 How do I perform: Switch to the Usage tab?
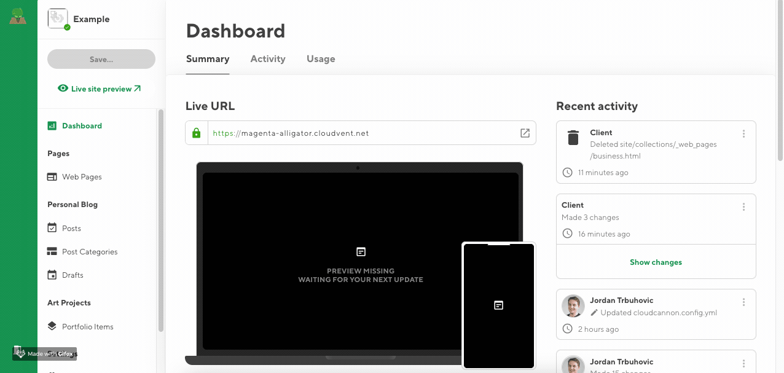pyautogui.click(x=321, y=59)
